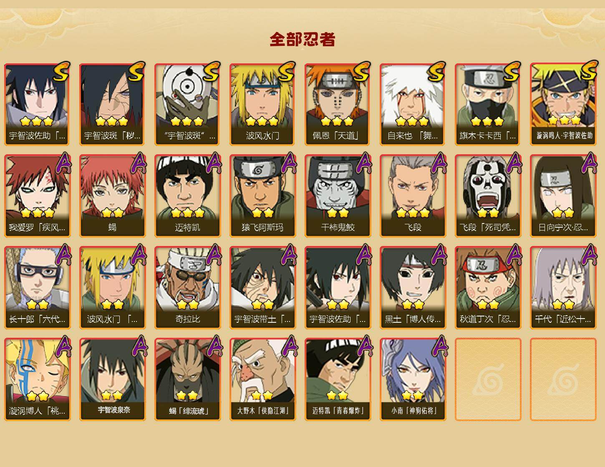
Task: Open the 干柿鬼鲛 ninja card
Action: tap(338, 196)
